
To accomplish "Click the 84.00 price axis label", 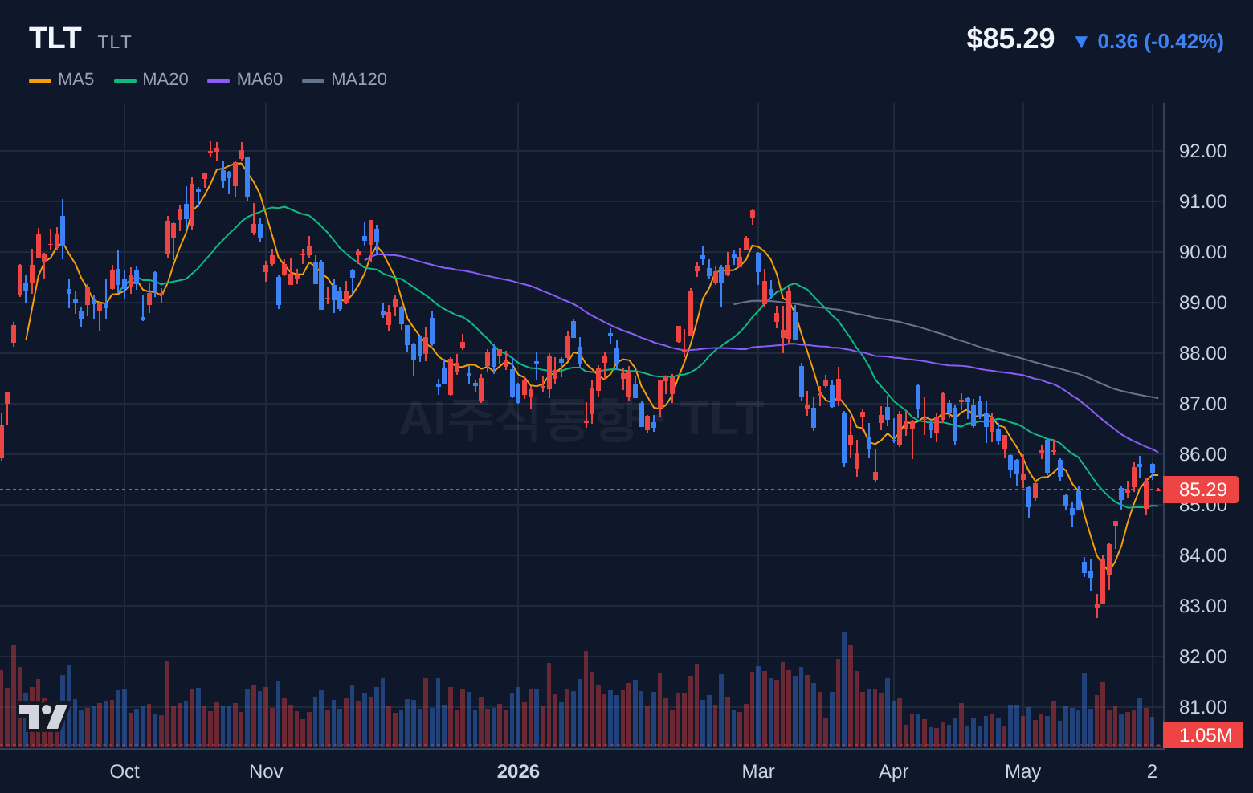I will 1202,555.
